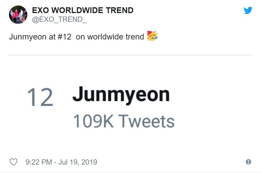Open the @EXO_TREND_ handle link
The height and width of the screenshot is (173, 262).
click(x=59, y=20)
